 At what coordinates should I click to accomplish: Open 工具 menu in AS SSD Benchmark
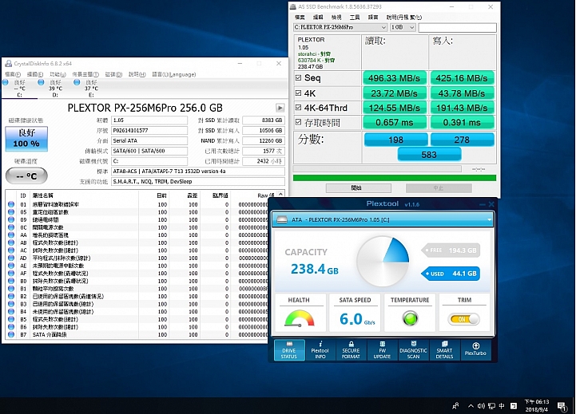tap(355, 18)
